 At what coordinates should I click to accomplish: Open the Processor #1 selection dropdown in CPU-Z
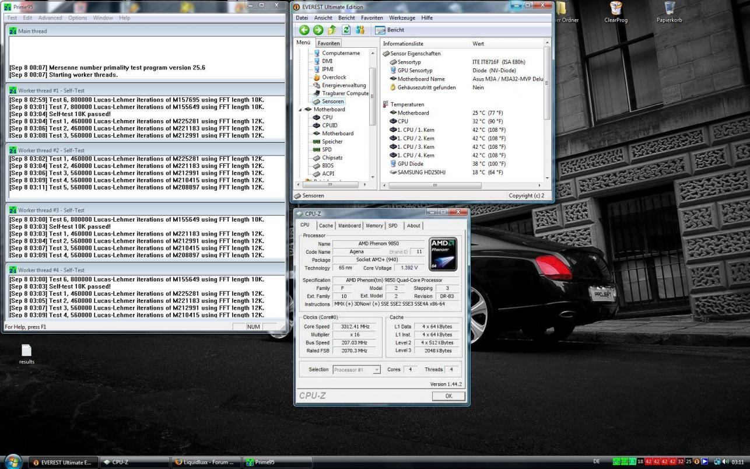pos(356,370)
